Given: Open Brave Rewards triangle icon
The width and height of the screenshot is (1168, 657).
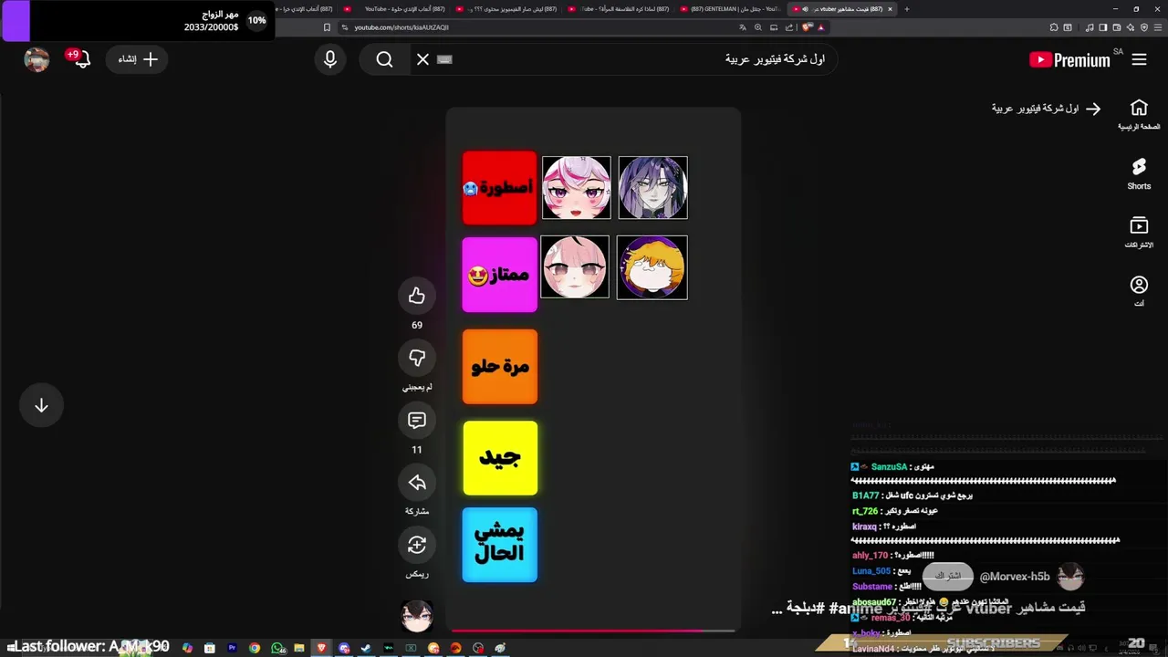Looking at the screenshot, I should click(x=820, y=27).
